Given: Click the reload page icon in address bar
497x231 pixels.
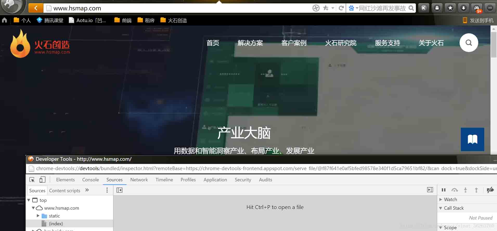Looking at the screenshot, I should [341, 8].
